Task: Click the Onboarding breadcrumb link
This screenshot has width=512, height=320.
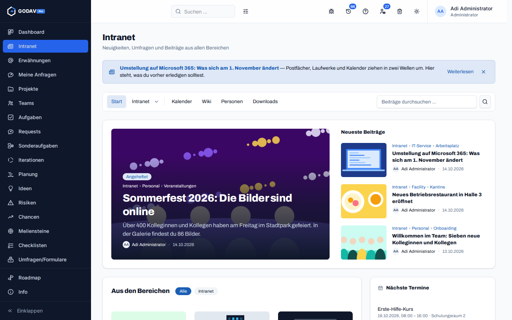Action: [x=445, y=228]
